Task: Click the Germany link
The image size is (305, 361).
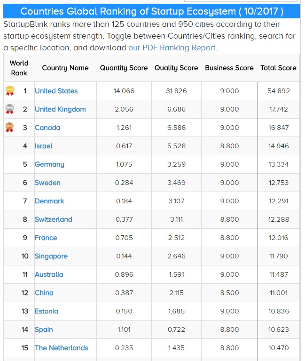Action: pos(49,164)
